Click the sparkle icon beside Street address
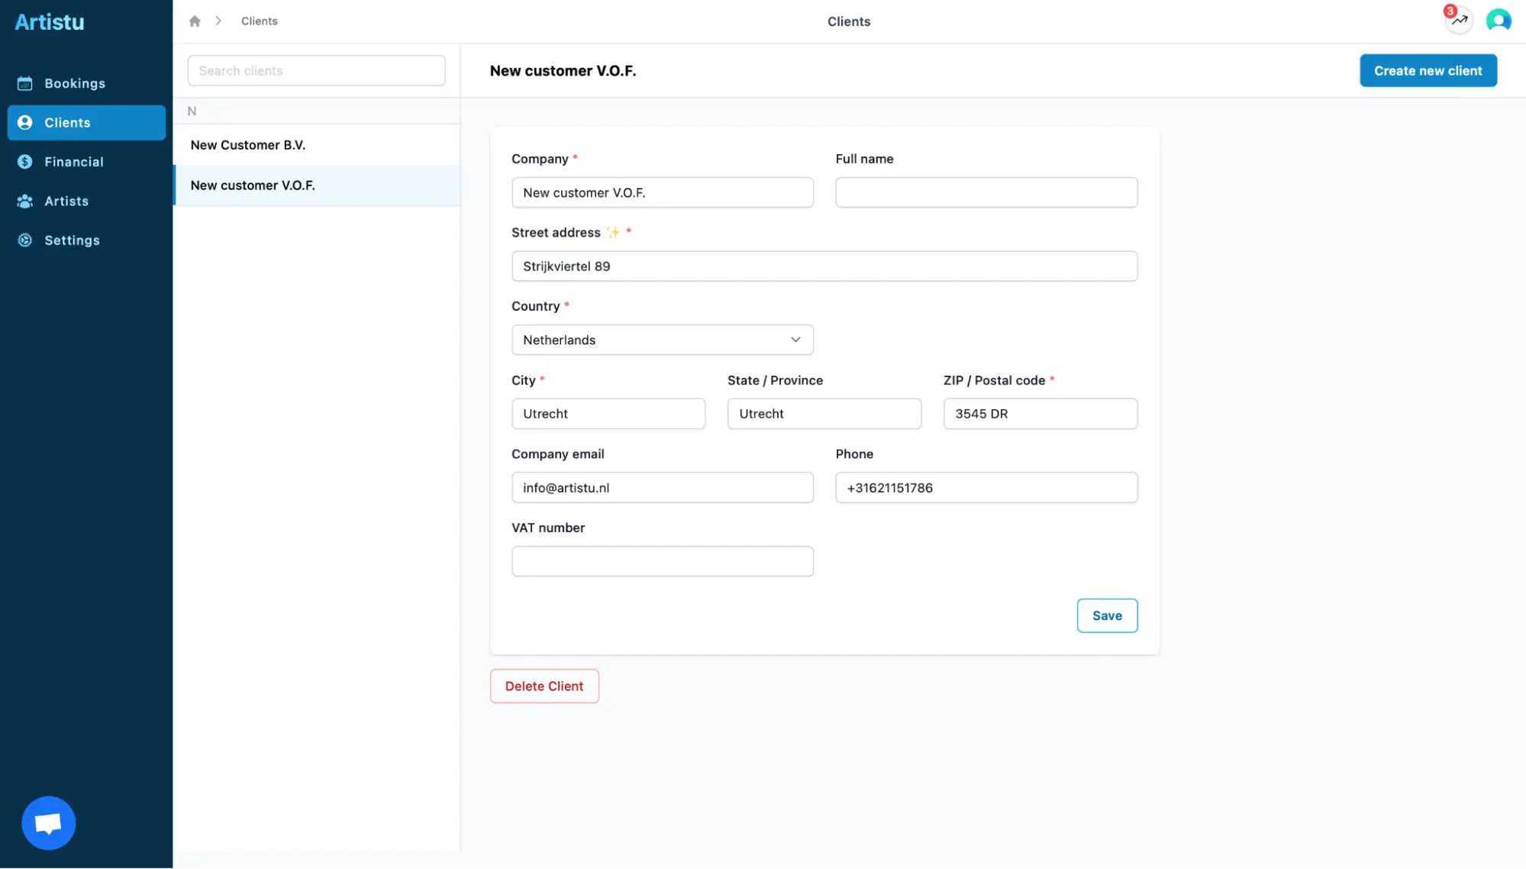Viewport: 1526px width, 869px height. 613,233
